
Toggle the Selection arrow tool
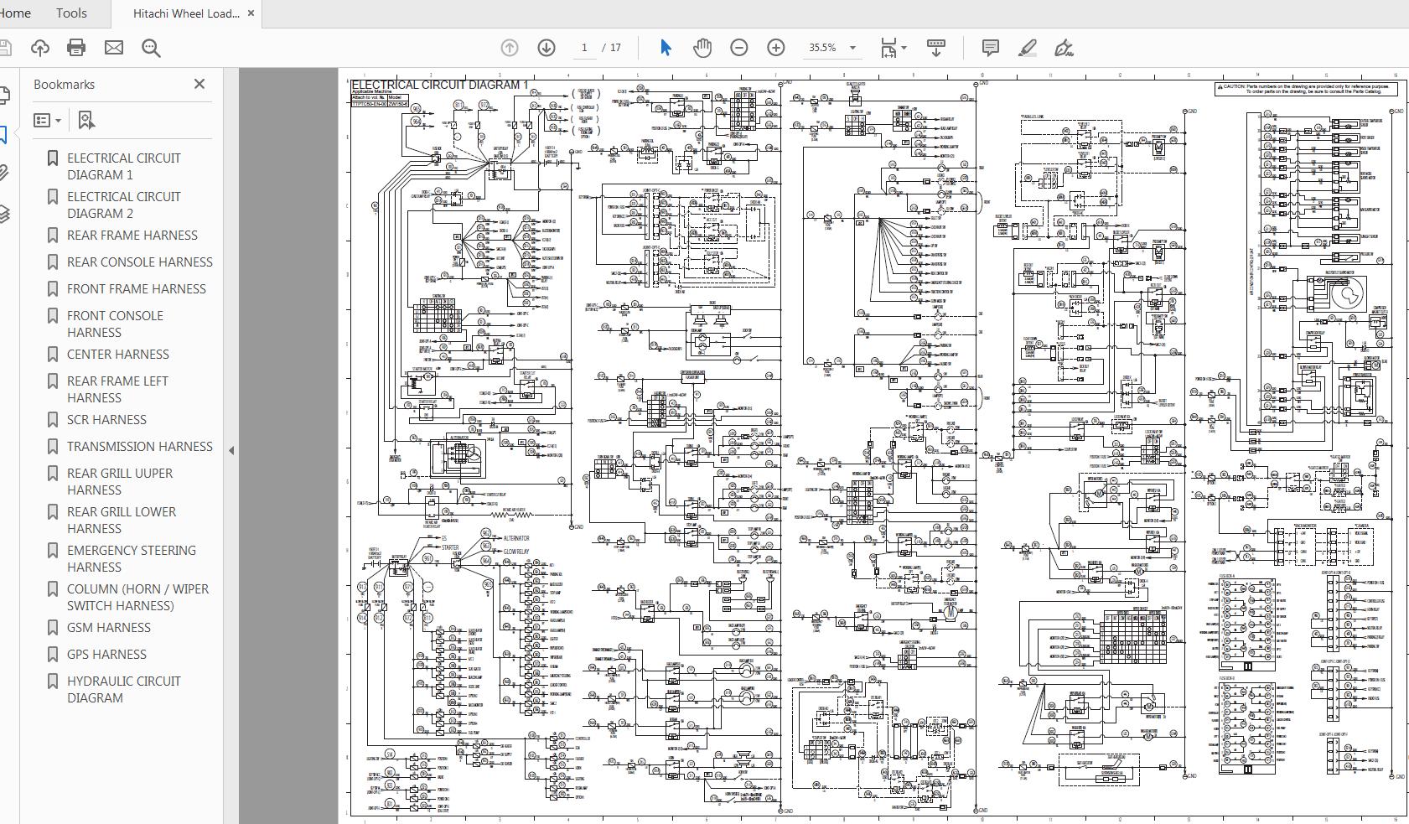point(665,48)
